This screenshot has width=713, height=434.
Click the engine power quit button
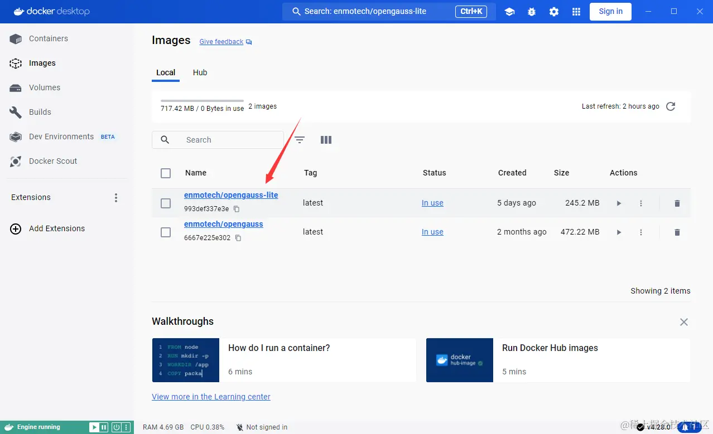coord(117,427)
